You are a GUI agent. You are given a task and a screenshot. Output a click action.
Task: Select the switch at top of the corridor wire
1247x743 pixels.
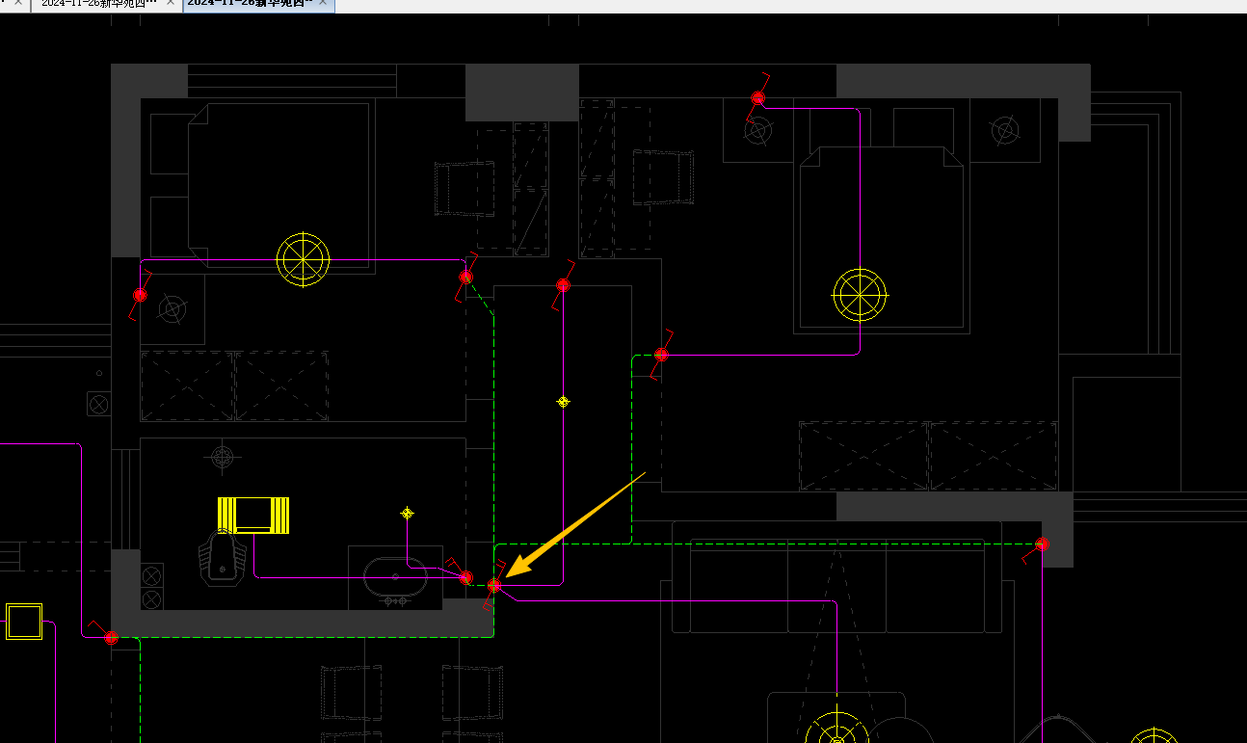[564, 285]
